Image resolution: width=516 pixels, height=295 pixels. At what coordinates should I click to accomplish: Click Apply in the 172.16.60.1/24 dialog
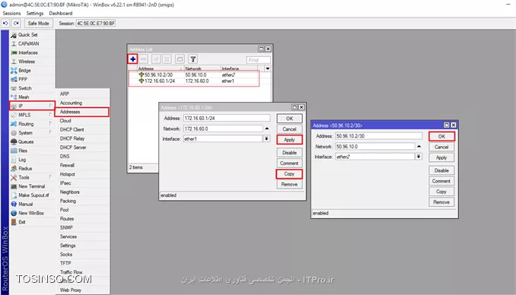pos(289,140)
